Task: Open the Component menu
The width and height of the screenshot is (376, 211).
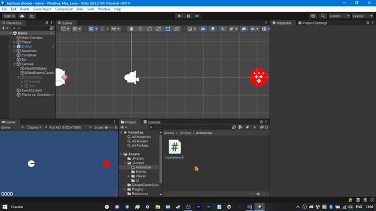Action: [x=64, y=9]
